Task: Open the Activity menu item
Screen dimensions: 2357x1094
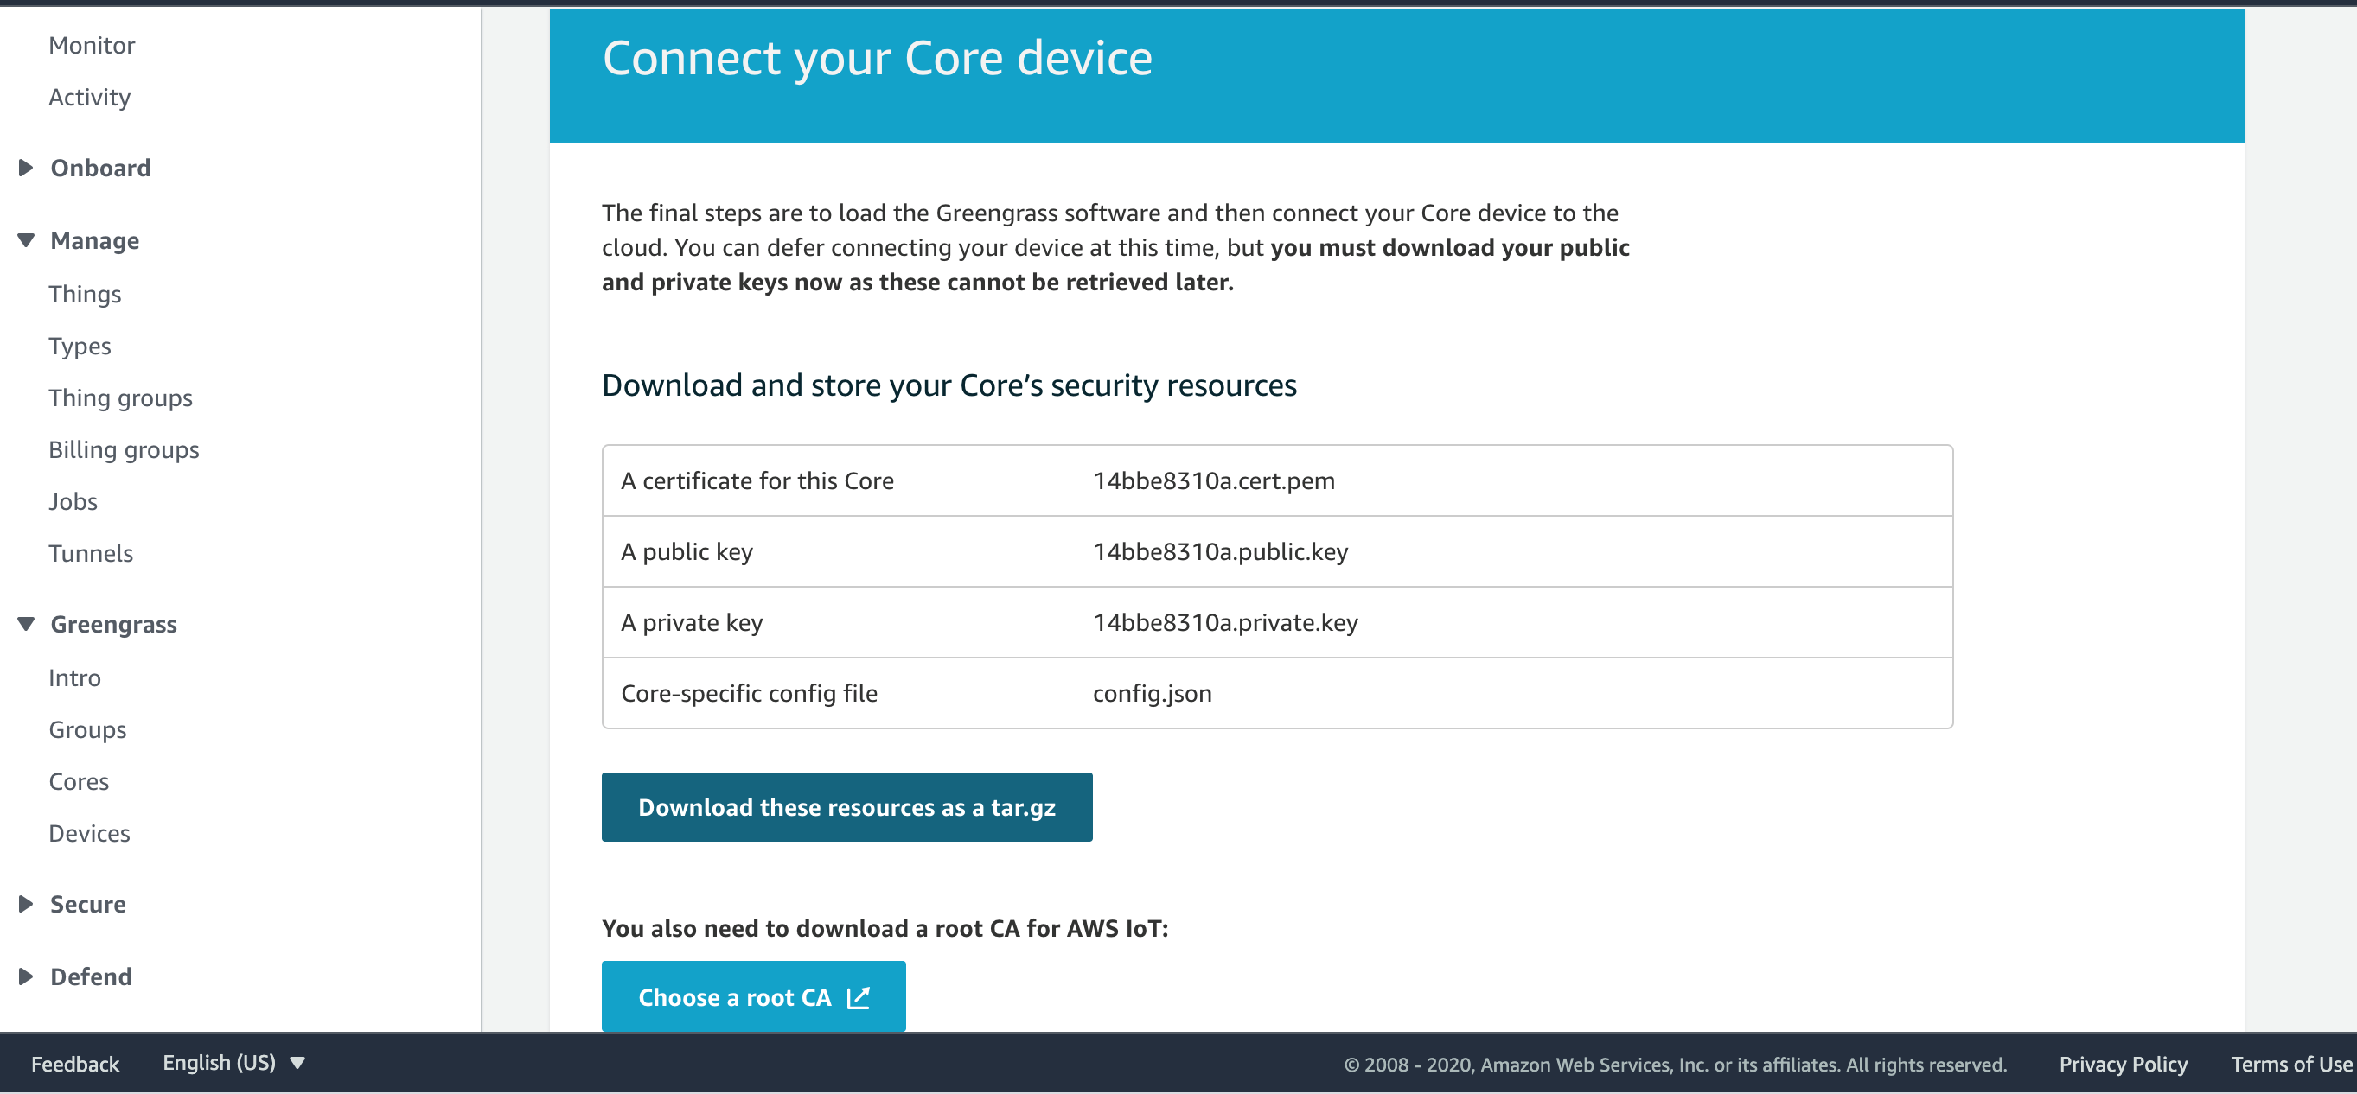Action: 89,97
